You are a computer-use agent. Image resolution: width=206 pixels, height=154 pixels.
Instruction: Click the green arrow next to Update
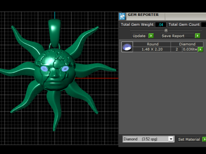click(151, 36)
